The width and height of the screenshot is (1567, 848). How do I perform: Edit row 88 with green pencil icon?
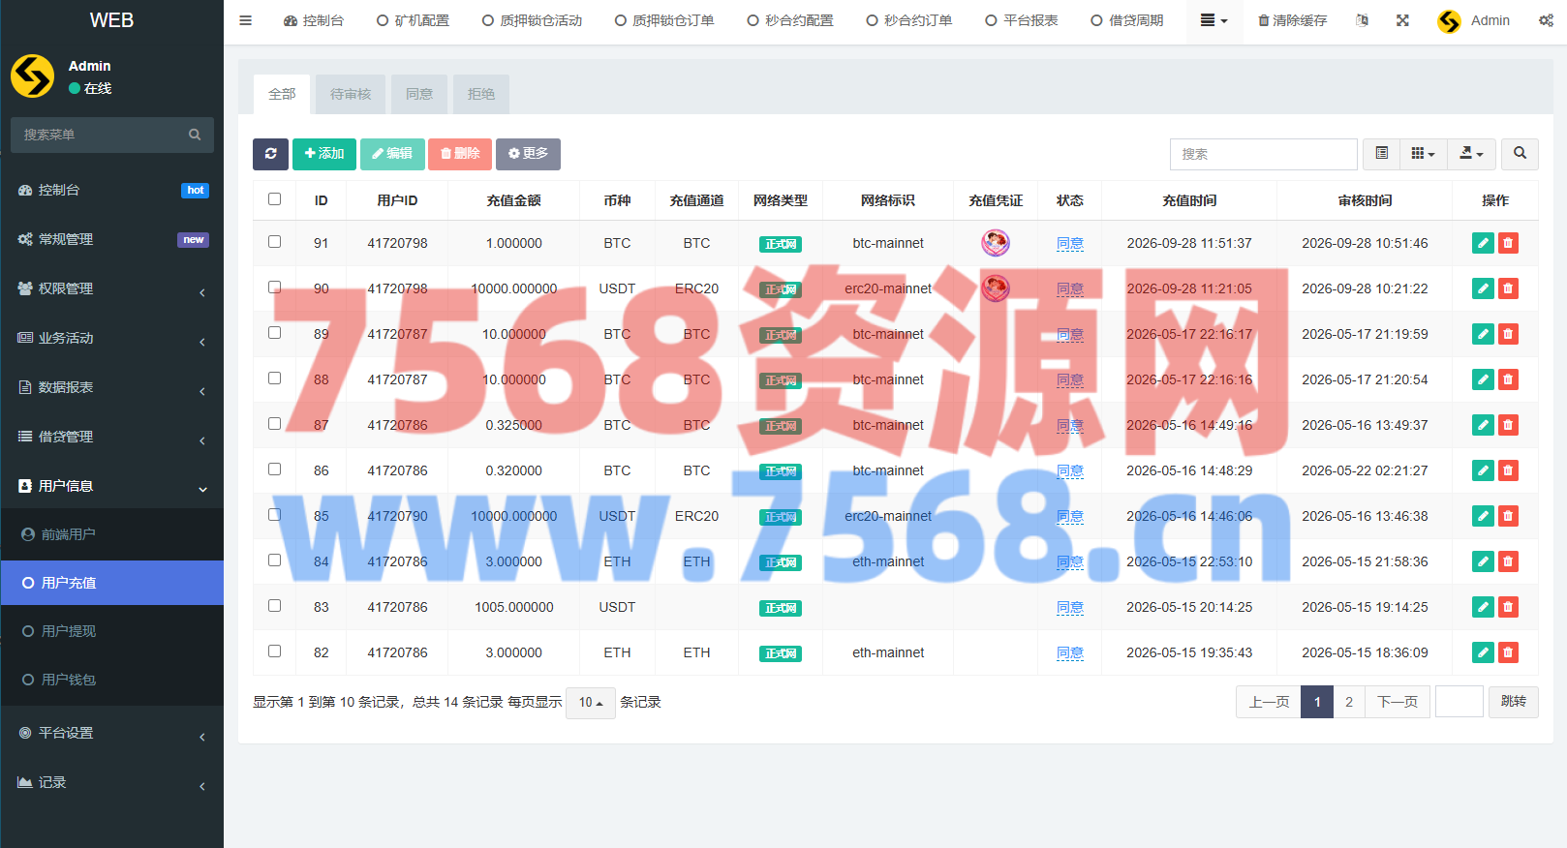pos(1483,379)
